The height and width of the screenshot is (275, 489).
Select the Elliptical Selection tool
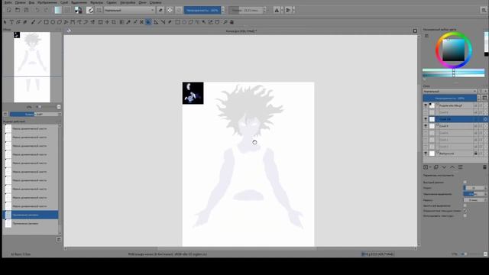click(x=184, y=22)
